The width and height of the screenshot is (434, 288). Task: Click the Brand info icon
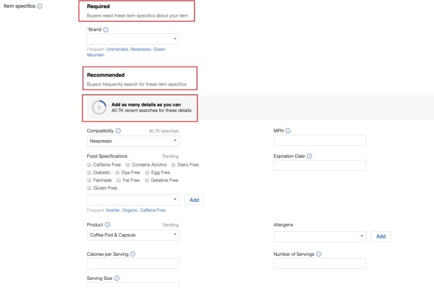pyautogui.click(x=106, y=29)
